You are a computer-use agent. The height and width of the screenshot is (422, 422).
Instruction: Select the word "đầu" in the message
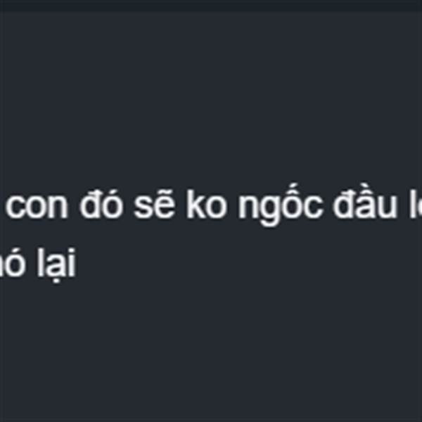365,203
